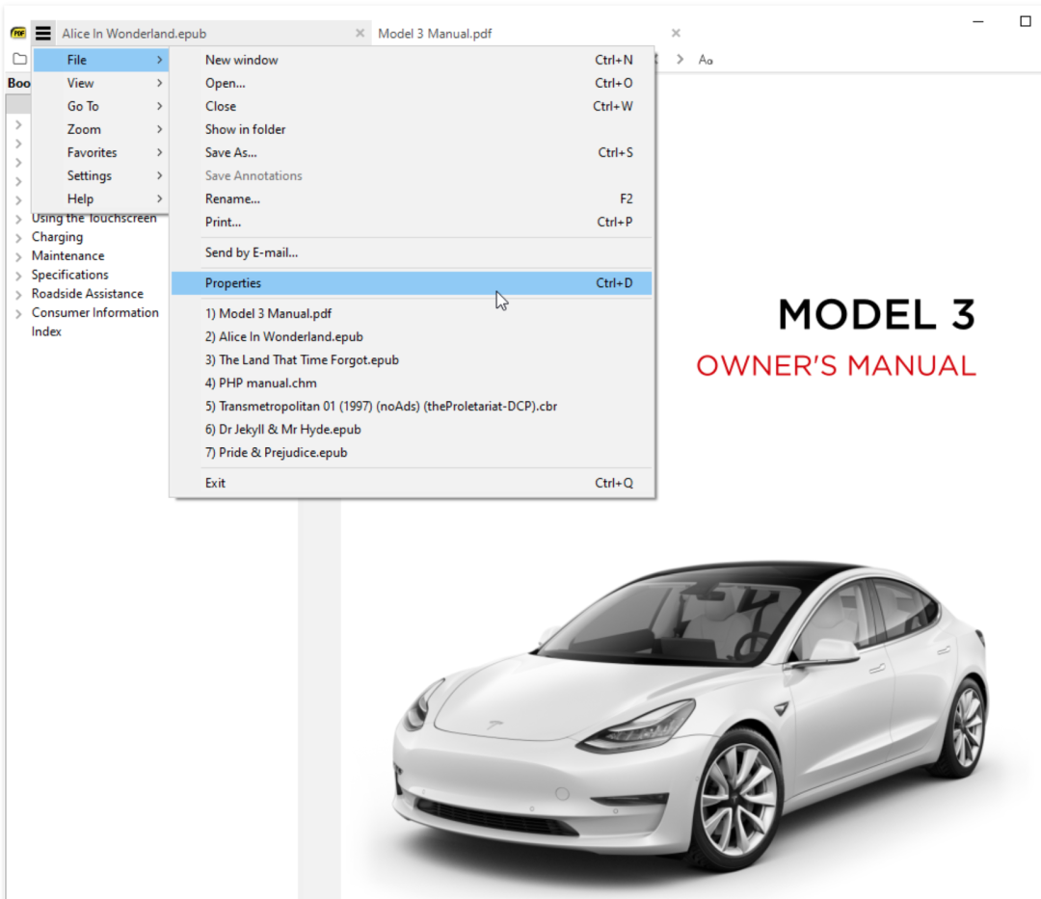
Task: Click the MODEL 3 title text
Action: (x=876, y=314)
